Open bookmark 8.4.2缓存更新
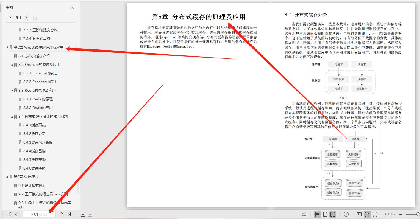 click(x=34, y=133)
